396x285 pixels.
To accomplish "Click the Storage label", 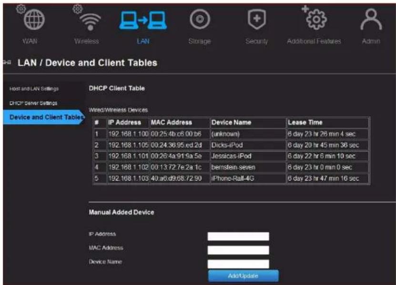I will 200,41.
